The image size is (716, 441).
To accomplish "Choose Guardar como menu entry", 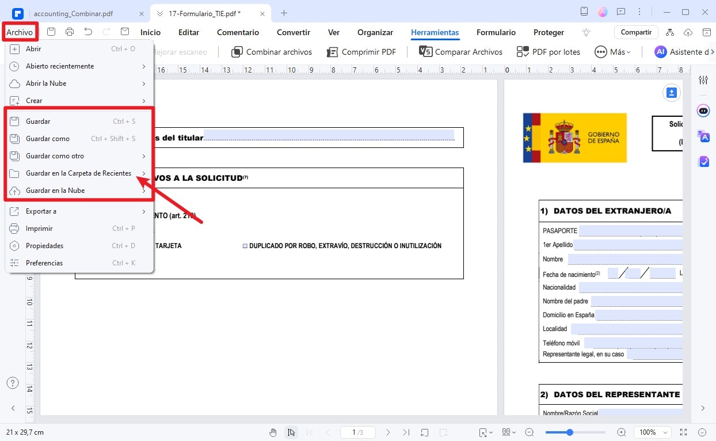I will click(79, 139).
